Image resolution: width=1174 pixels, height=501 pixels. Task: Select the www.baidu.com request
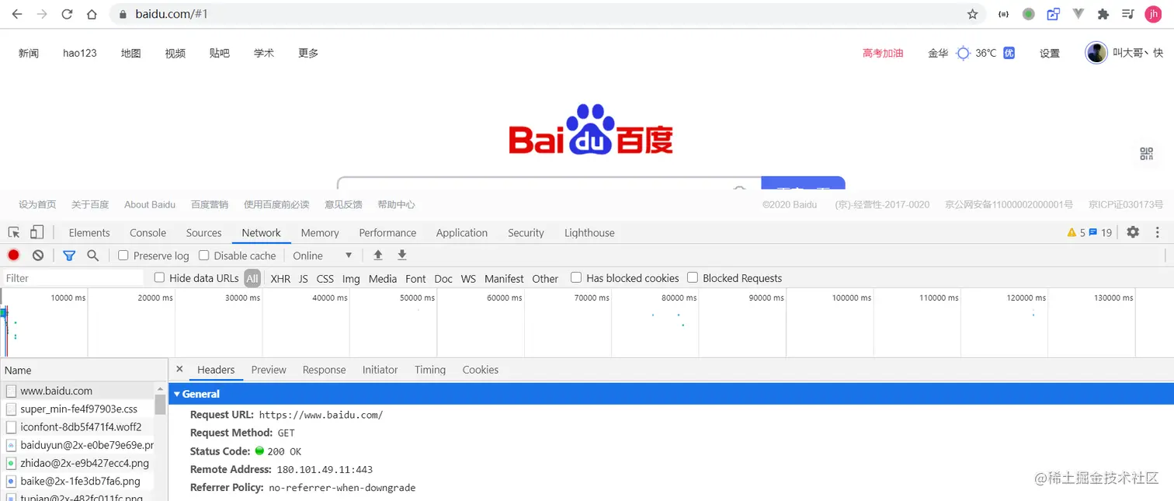(78, 391)
